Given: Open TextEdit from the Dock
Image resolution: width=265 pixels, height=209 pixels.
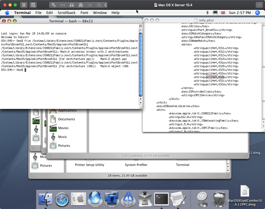Looking at the screenshot, I should 178,199.
